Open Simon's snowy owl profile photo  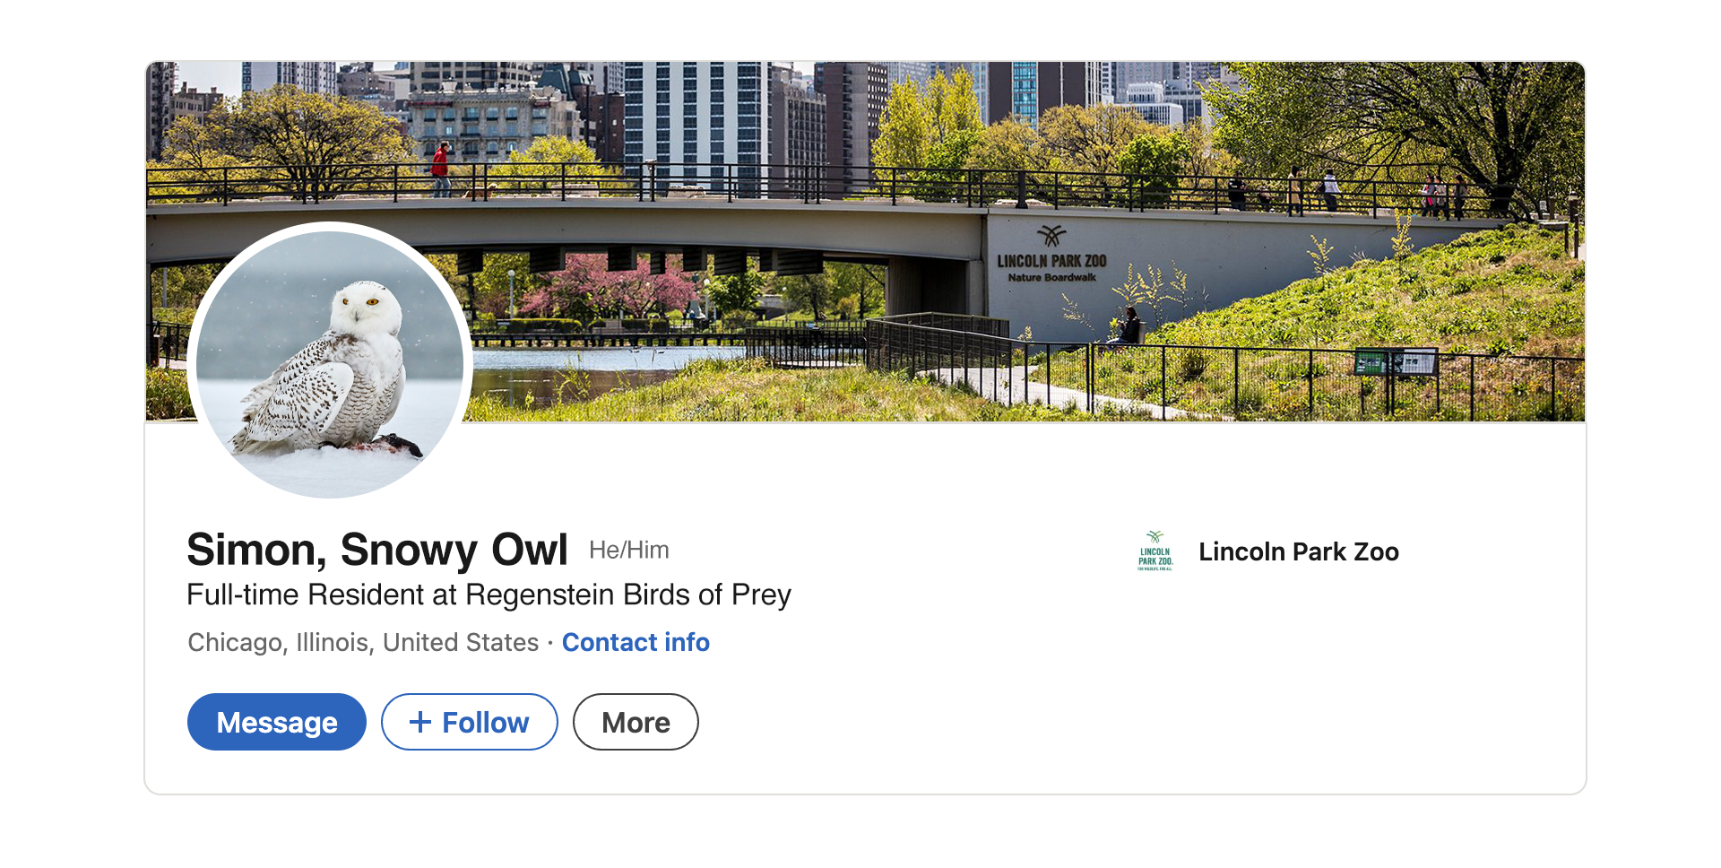(x=330, y=360)
